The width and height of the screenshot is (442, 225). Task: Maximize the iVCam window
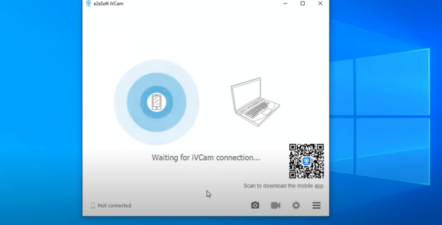(x=302, y=3)
